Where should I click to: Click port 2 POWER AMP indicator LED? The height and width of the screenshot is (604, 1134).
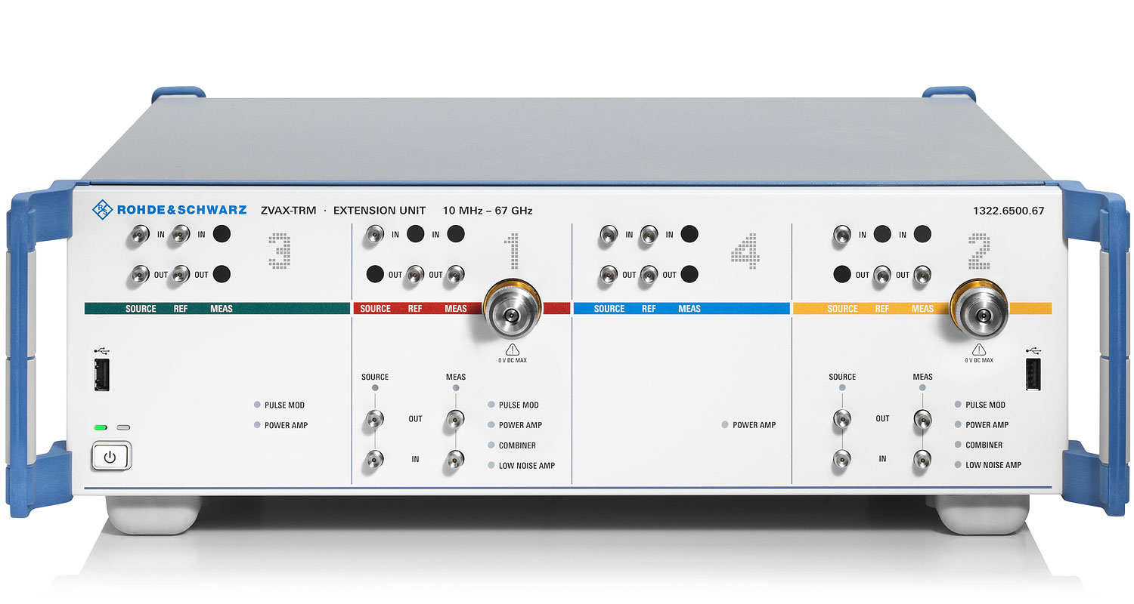coord(959,425)
